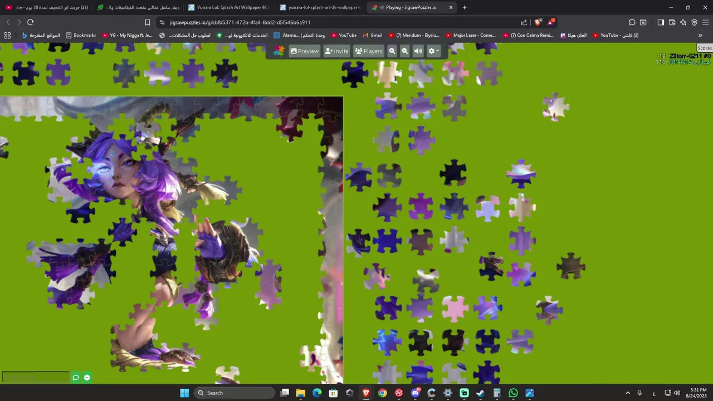Viewport: 713px width, 401px height.
Task: Zoom out of the puzzle board
Action: pos(405,51)
